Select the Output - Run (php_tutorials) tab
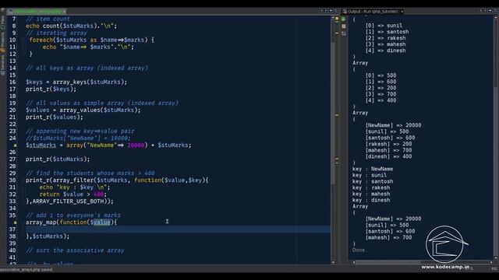This screenshot has height=280, width=499. pyautogui.click(x=373, y=12)
